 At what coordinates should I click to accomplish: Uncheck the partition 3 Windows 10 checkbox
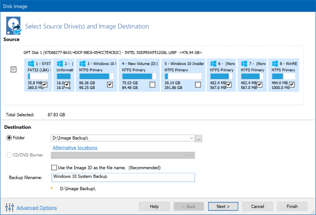click(110, 85)
